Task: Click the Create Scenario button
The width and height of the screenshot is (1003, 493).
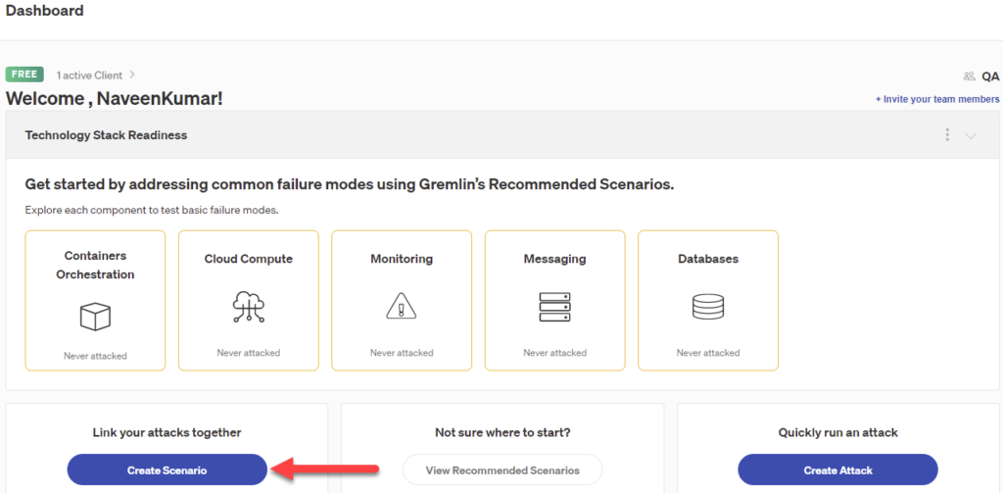Action: (167, 469)
